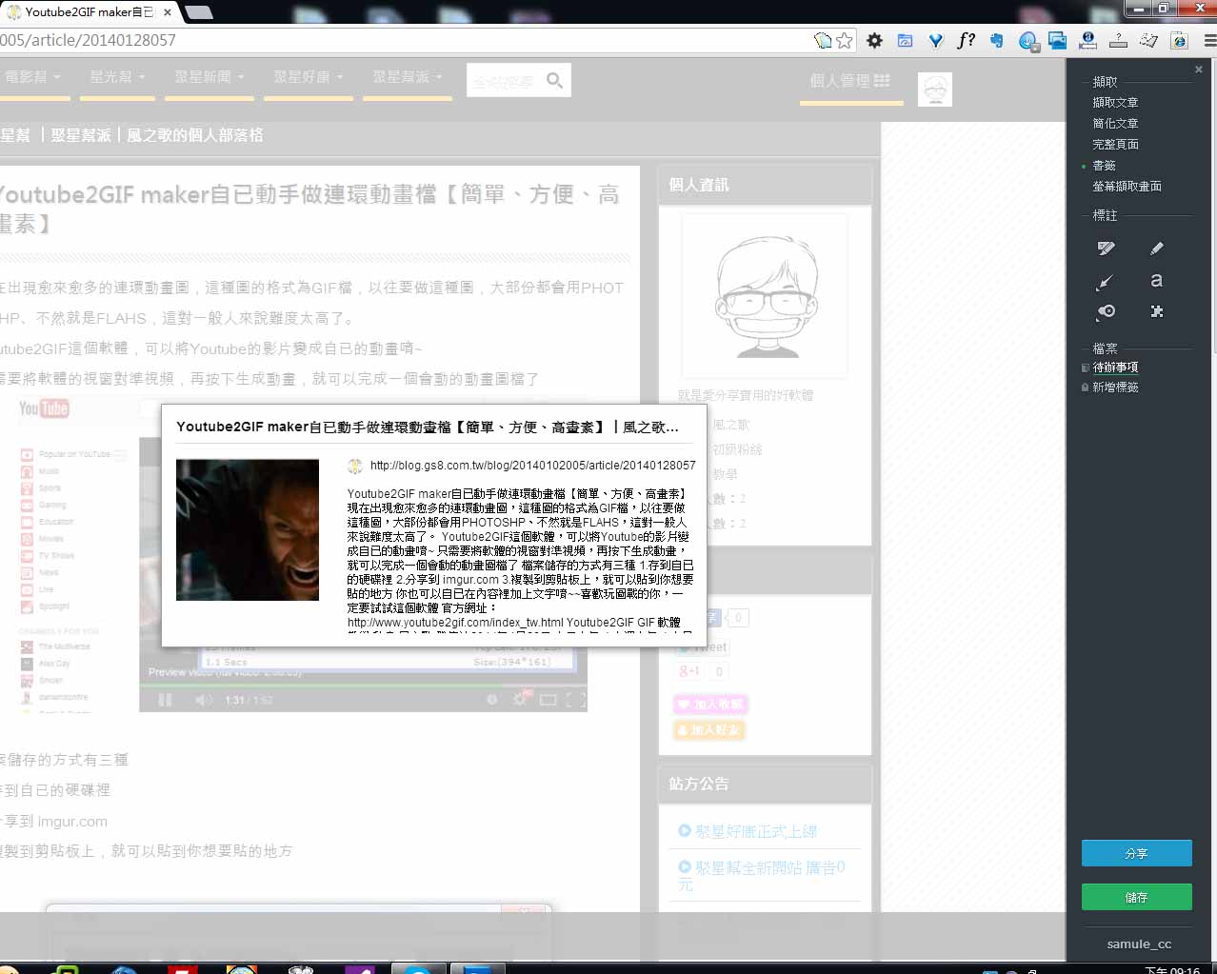
Task: Click the 聚星幫派 breadcrumb link
Action: coord(81,136)
